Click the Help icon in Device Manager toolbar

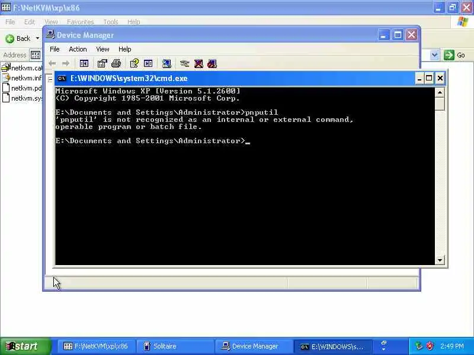coord(134,63)
